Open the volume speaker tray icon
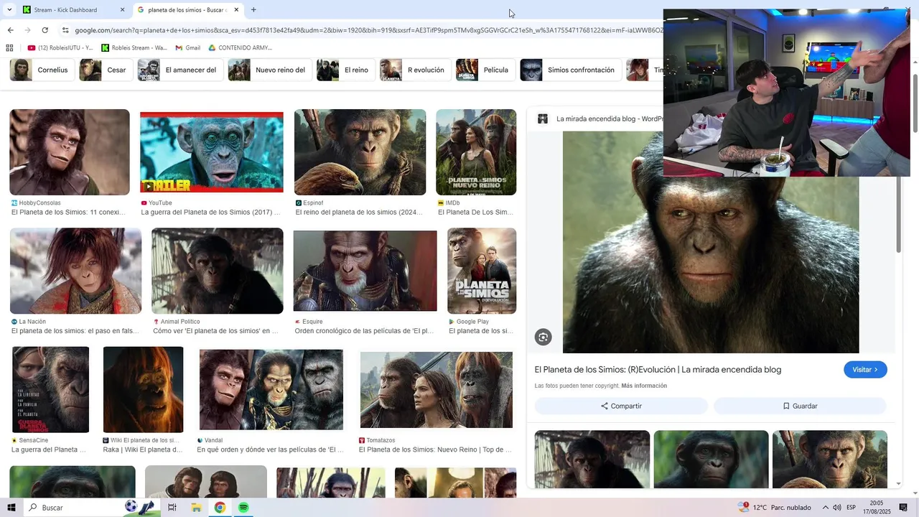This screenshot has height=517, width=919. coord(837,508)
